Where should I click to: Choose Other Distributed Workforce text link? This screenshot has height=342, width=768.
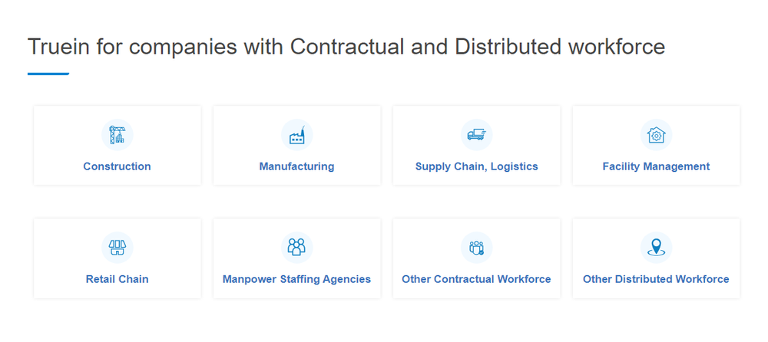pyautogui.click(x=657, y=279)
